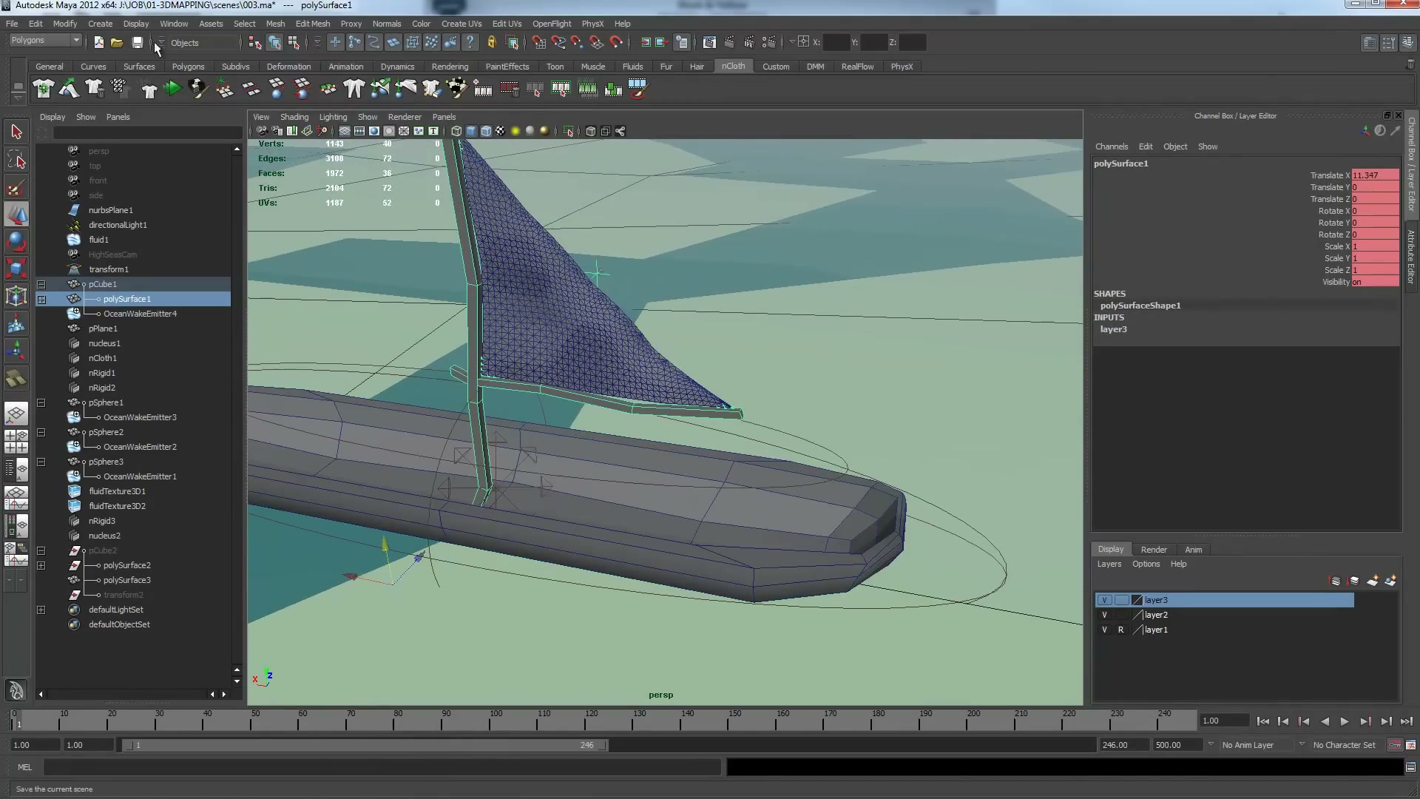Toggle visibility V box for layer3
Image resolution: width=1420 pixels, height=799 pixels.
click(1104, 600)
